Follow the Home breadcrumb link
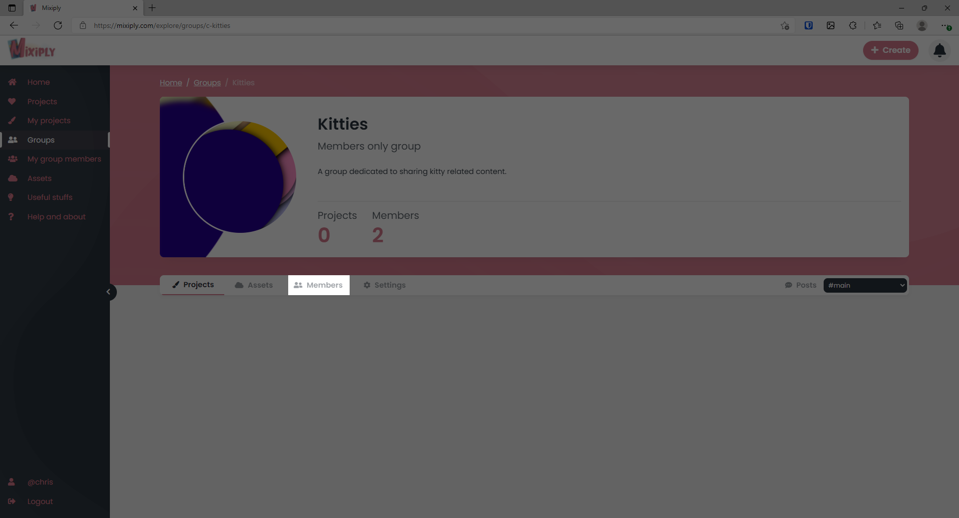 tap(171, 83)
